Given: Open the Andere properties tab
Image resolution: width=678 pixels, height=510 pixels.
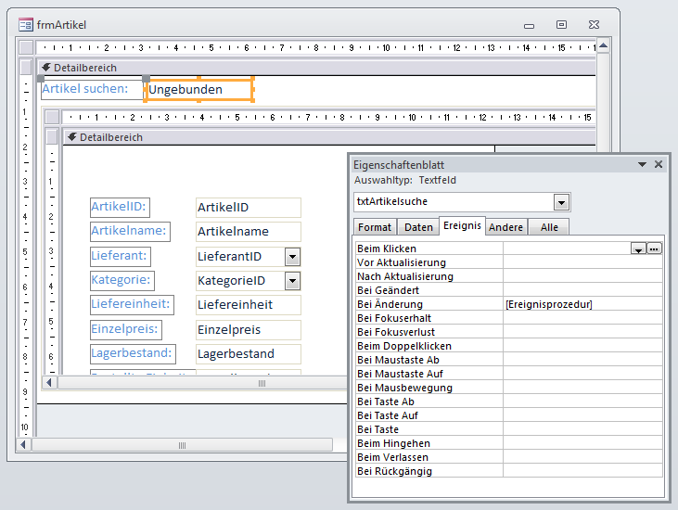Looking at the screenshot, I should (506, 227).
